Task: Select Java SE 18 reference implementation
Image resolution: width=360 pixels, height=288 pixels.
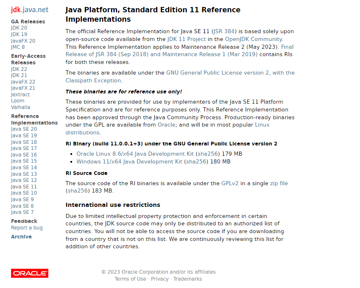Action: click(24, 142)
